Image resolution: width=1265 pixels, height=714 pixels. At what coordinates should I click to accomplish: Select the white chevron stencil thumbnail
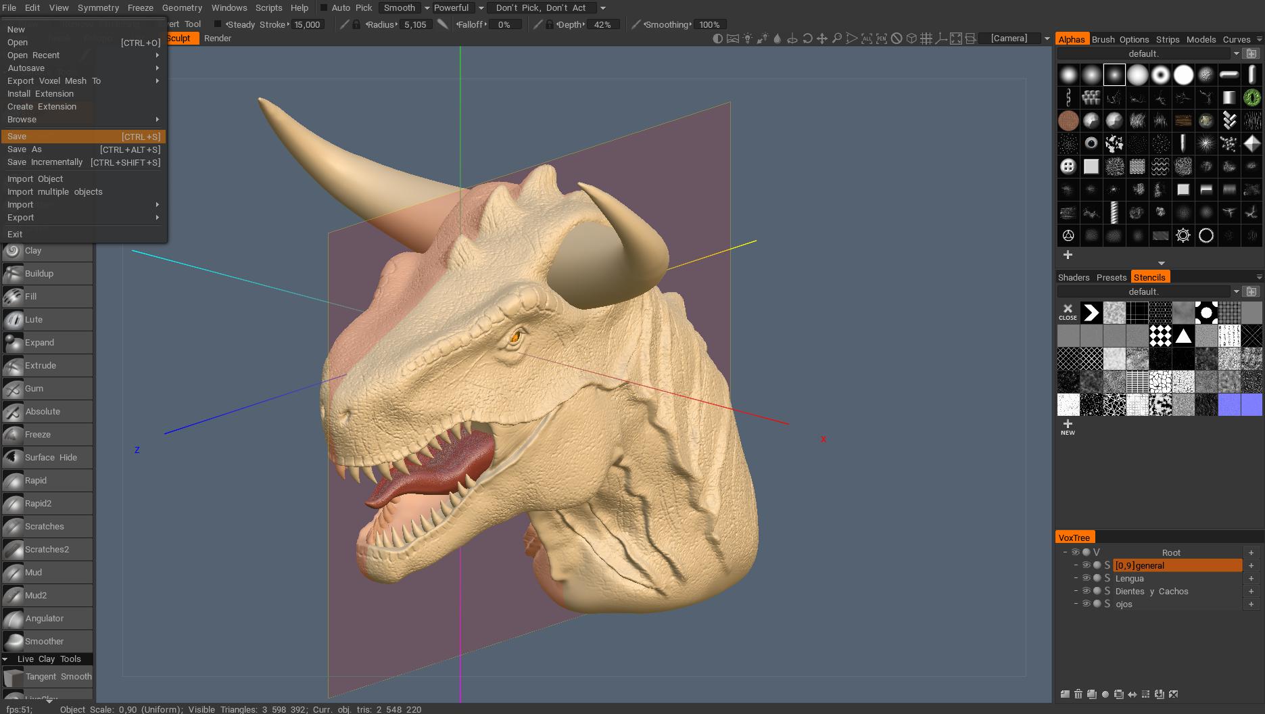coord(1091,312)
